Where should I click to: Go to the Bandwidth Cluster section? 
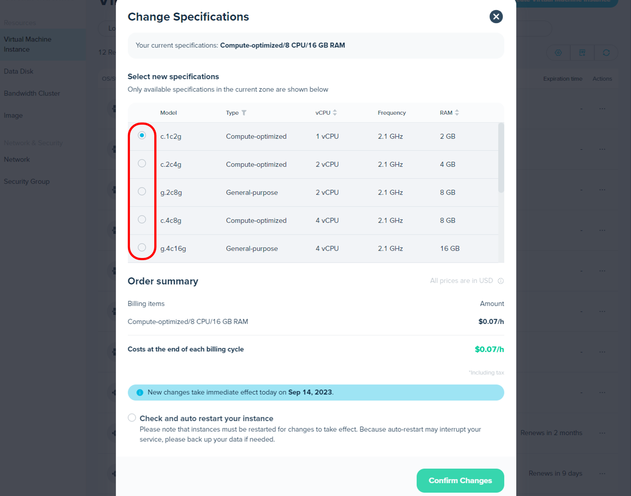pyautogui.click(x=32, y=93)
